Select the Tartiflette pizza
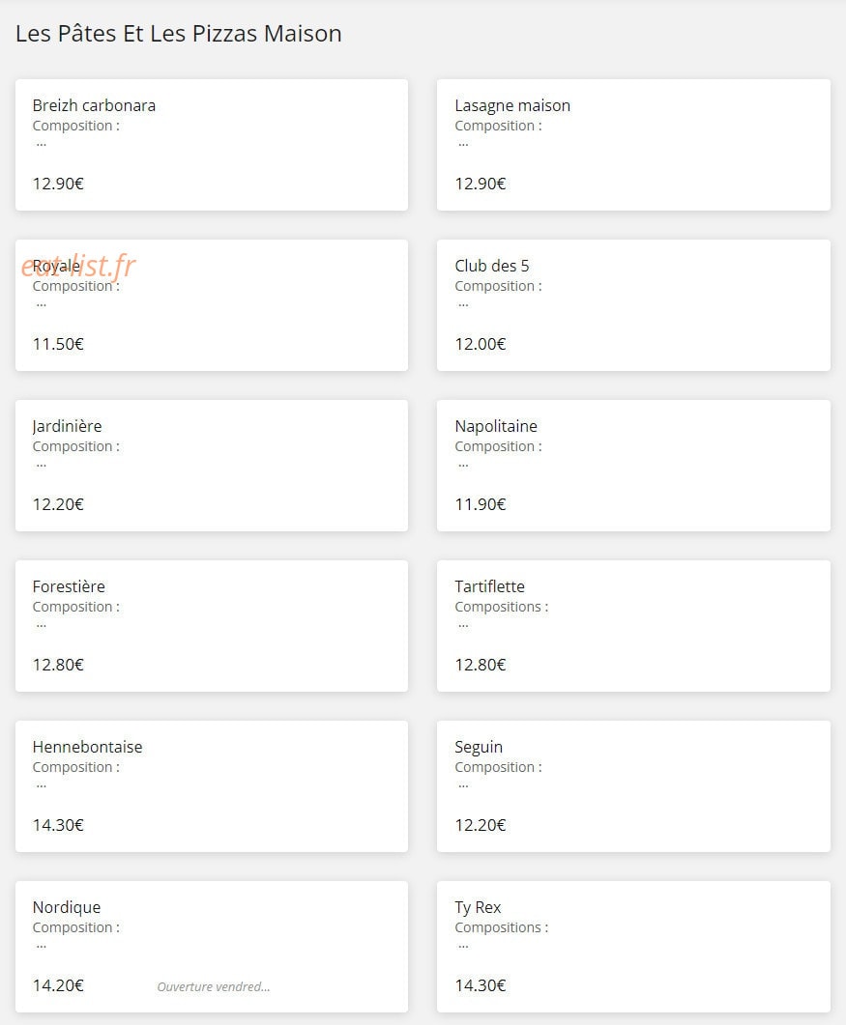This screenshot has height=1025, width=846. pos(633,626)
